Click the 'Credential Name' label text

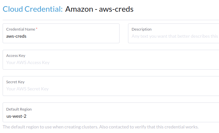20,29
